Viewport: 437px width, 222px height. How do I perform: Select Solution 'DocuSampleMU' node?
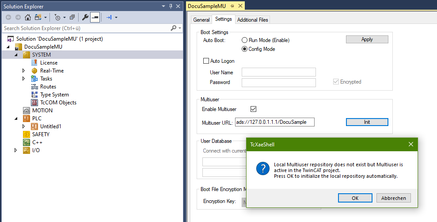(59, 39)
